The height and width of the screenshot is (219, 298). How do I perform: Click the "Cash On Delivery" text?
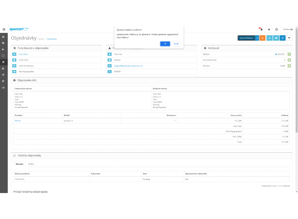click(x=26, y=66)
